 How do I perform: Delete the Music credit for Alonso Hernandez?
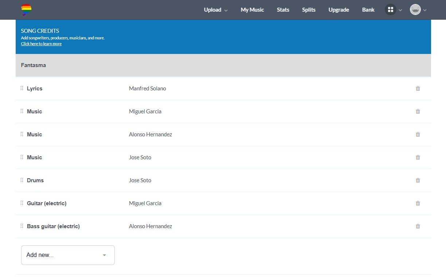point(418,134)
